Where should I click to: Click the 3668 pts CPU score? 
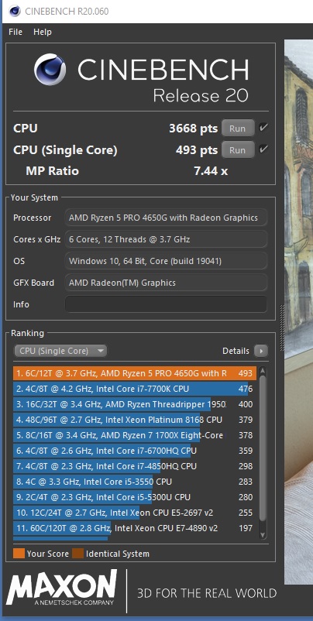pyautogui.click(x=194, y=129)
